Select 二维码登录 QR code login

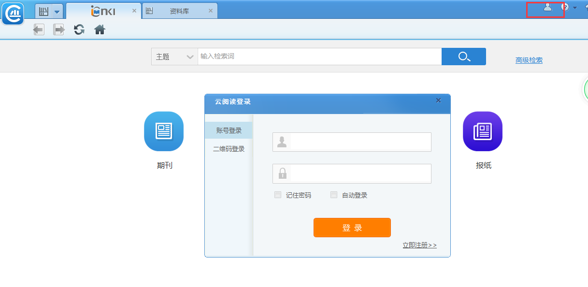click(x=229, y=149)
